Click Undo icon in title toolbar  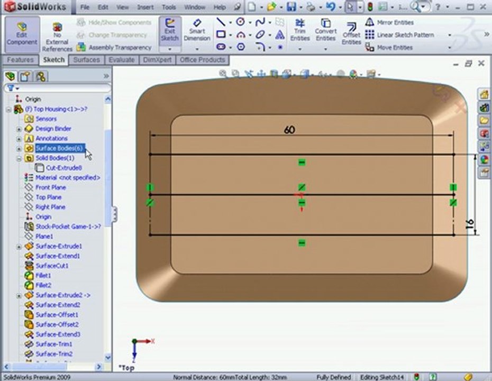click(x=331, y=6)
